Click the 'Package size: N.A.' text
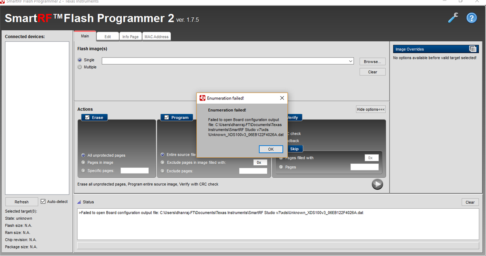This screenshot has width=486, height=256. coord(21,247)
